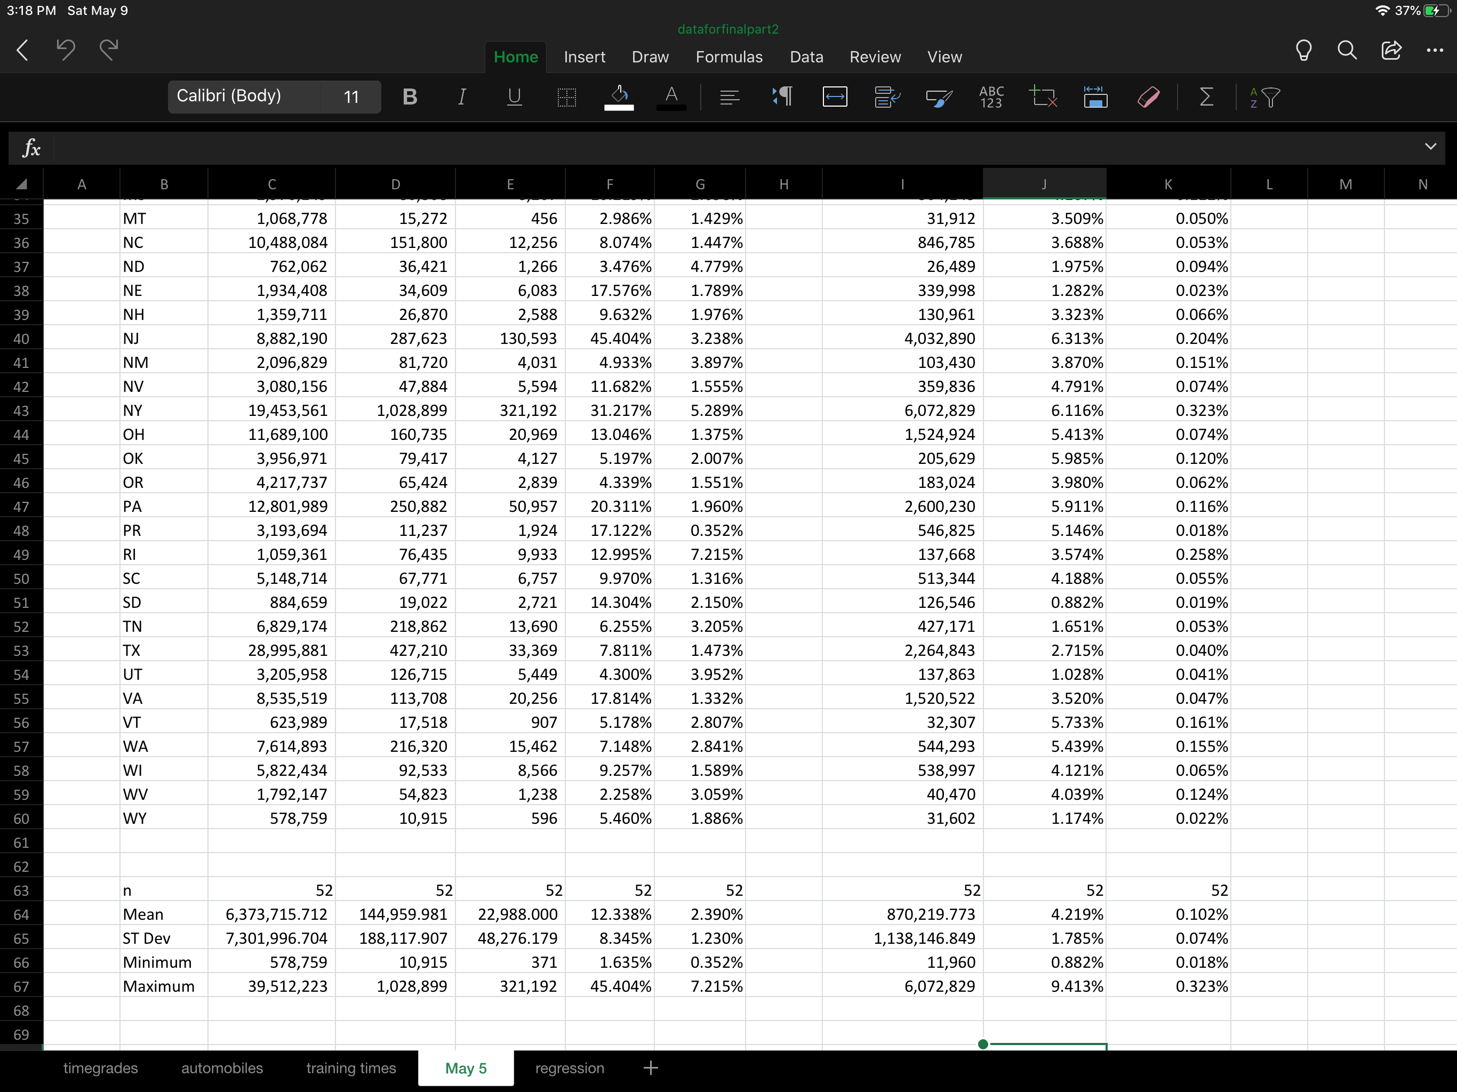
Task: Open the Tell Me lightbulb
Action: pyautogui.click(x=1303, y=51)
